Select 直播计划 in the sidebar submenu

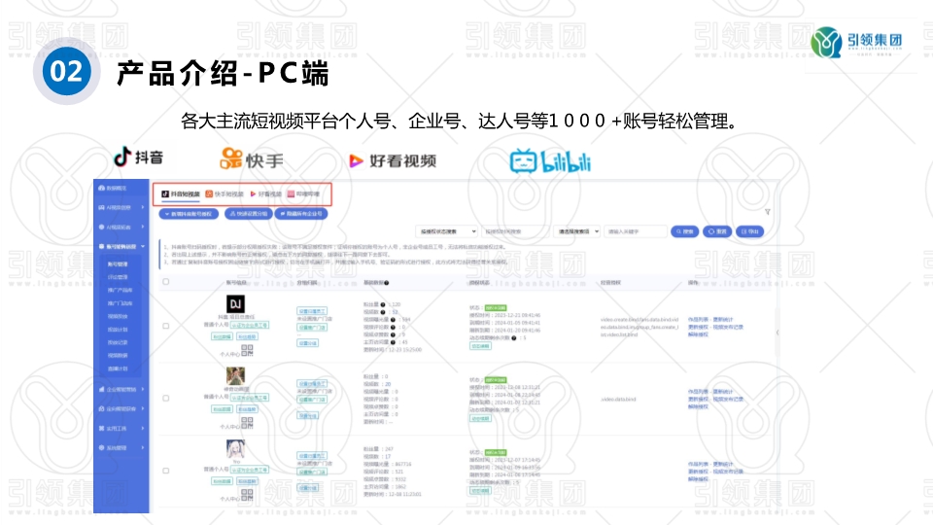pyautogui.click(x=118, y=369)
